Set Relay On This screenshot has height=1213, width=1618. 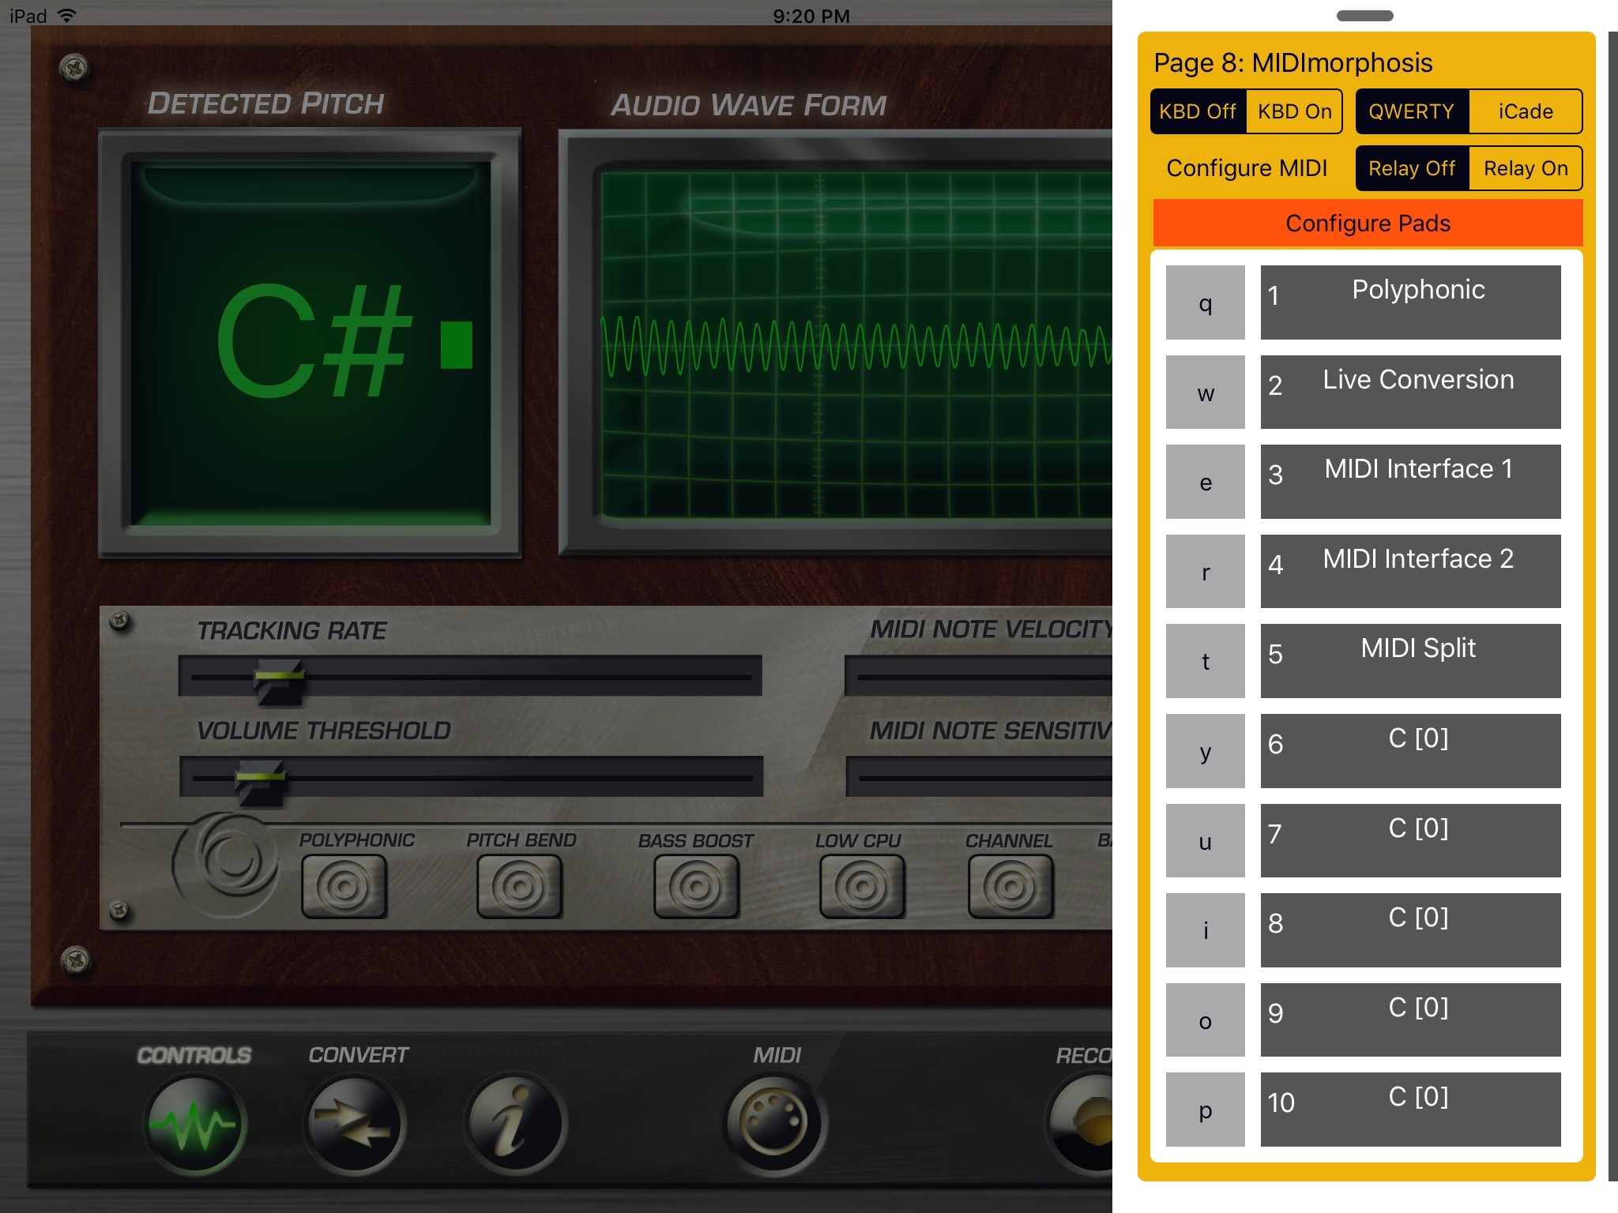point(1526,168)
